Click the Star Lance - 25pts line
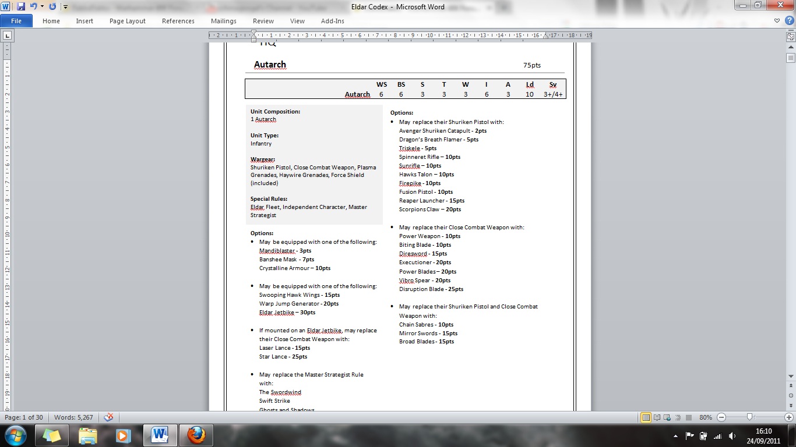Screen dimensions: 796x447 click(283, 357)
